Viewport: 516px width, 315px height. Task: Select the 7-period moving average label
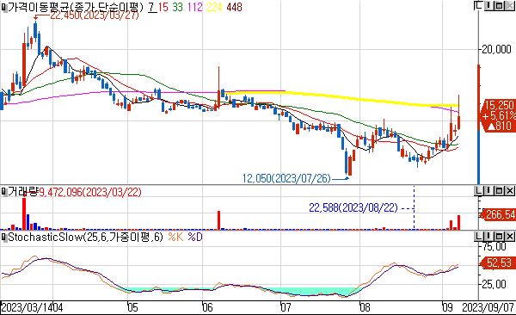151,7
